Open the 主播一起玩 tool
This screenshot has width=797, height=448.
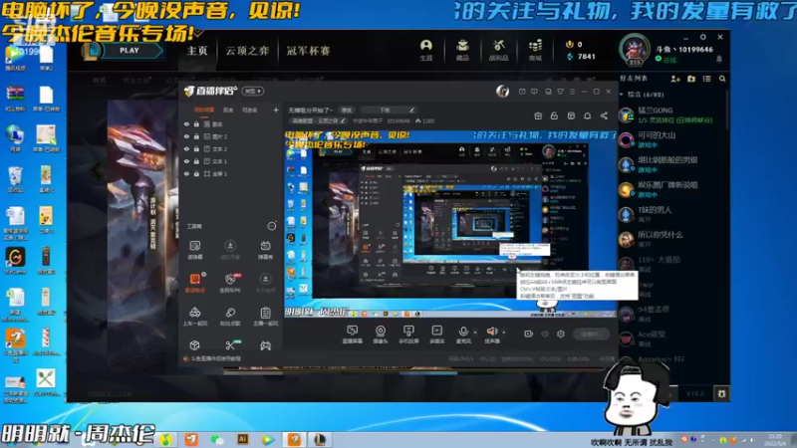point(265,316)
